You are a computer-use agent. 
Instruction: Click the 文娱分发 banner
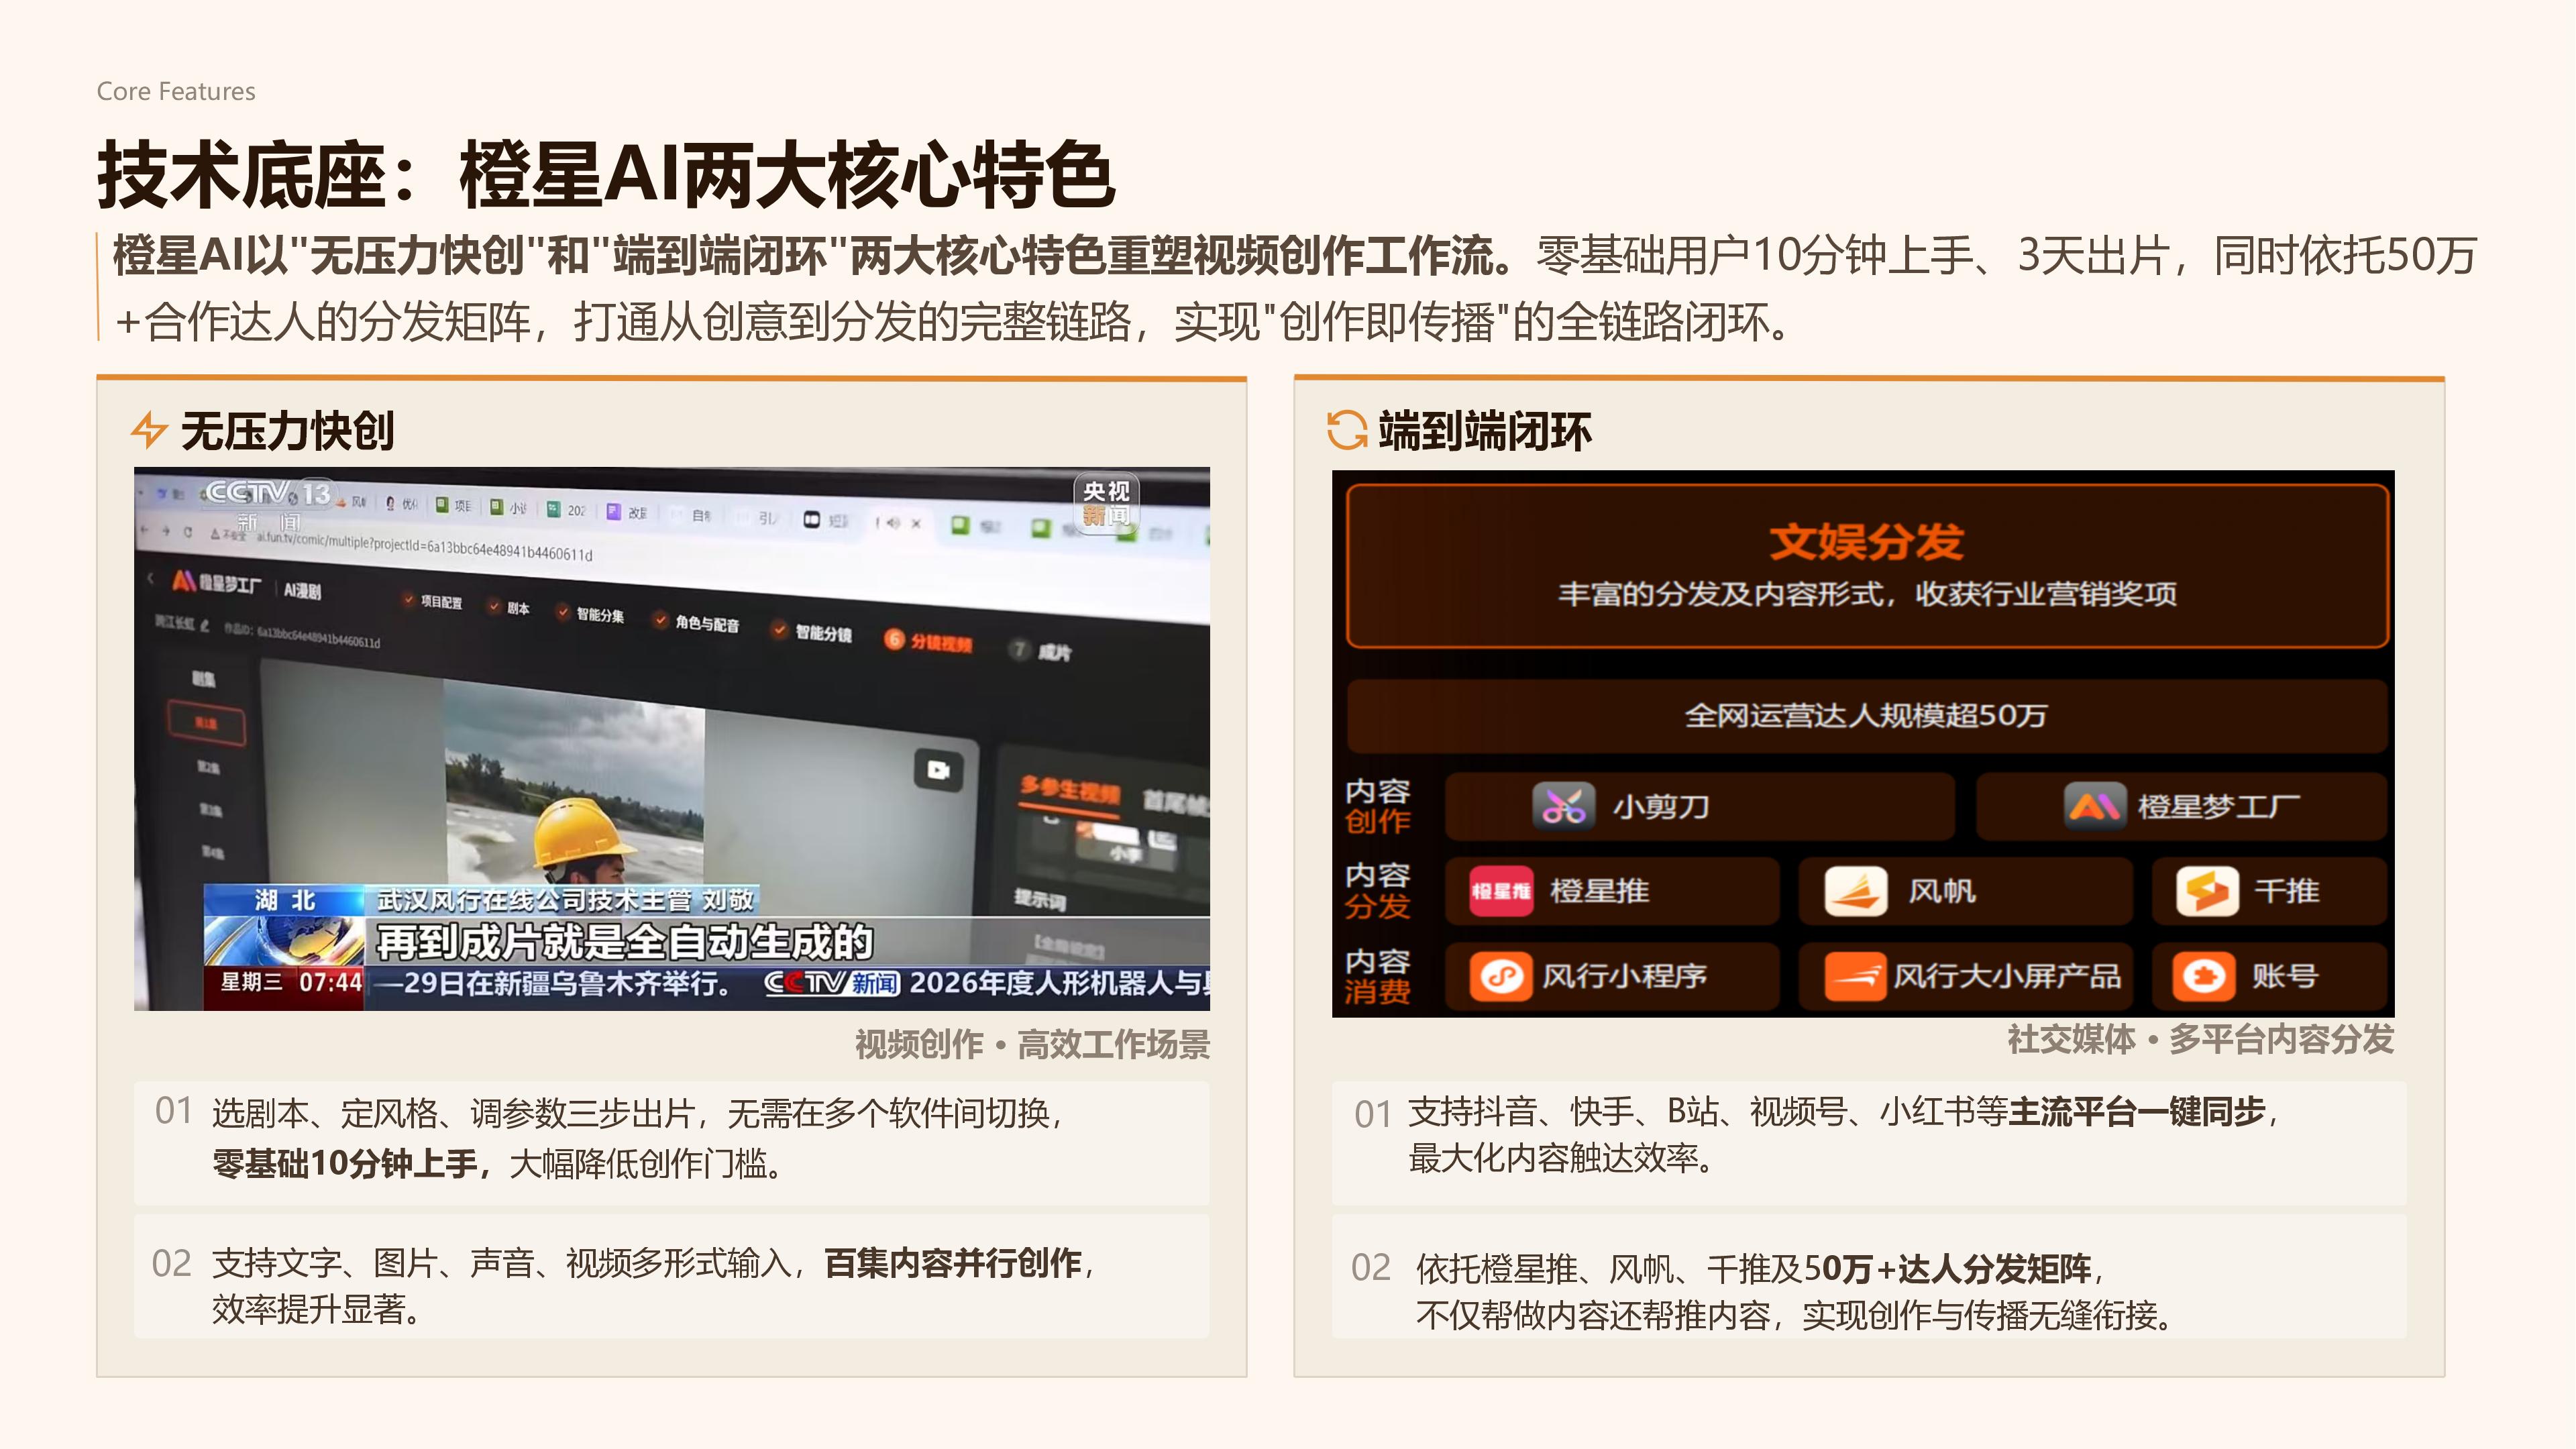(x=1867, y=566)
